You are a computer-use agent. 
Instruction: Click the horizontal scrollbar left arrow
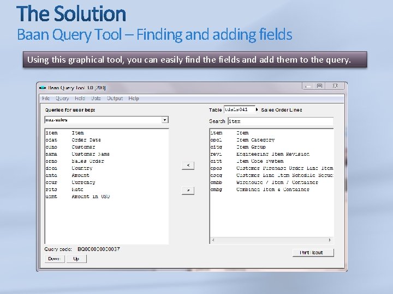[213, 240]
